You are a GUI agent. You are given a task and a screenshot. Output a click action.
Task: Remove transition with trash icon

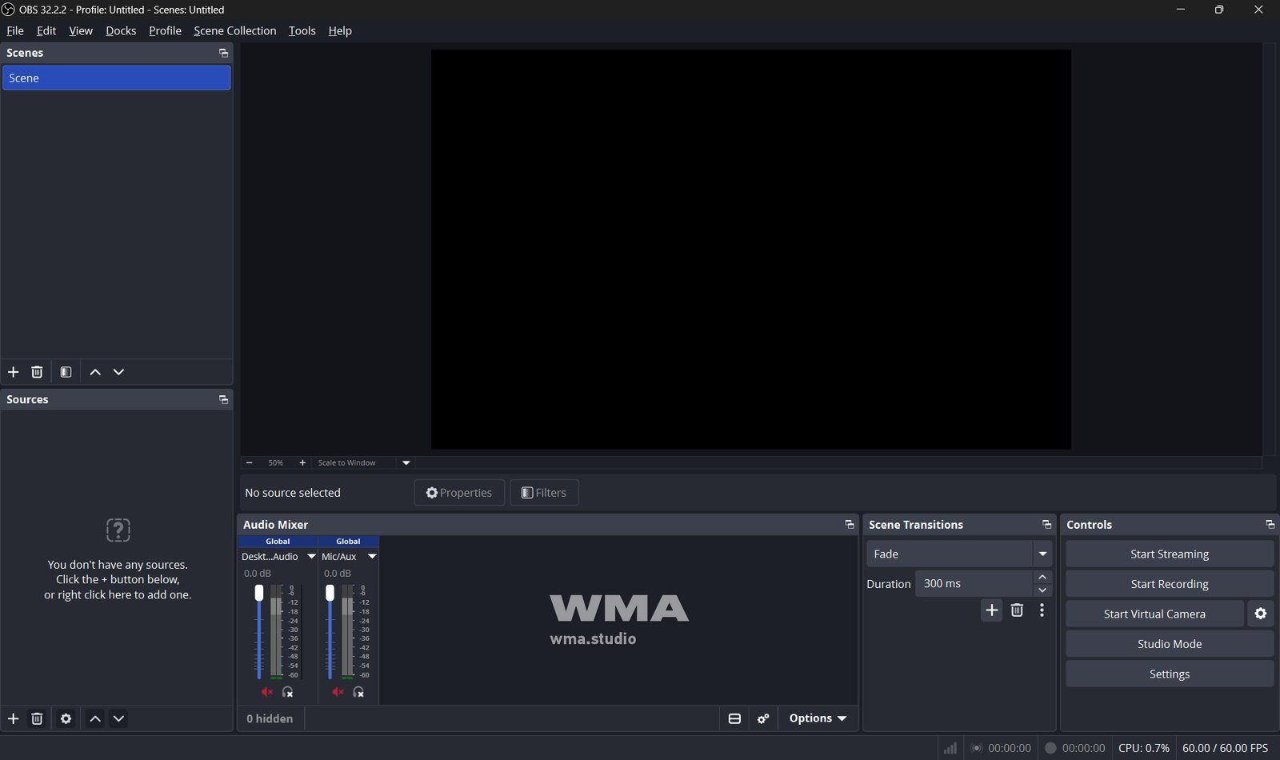[1017, 610]
